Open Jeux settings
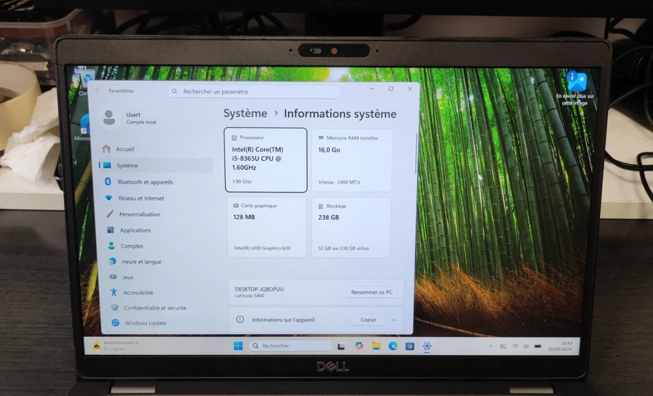The height and width of the screenshot is (396, 653). 127,277
